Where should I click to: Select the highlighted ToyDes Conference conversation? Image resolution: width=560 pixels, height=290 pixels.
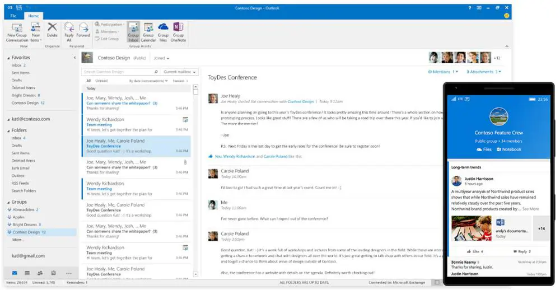pos(137,146)
